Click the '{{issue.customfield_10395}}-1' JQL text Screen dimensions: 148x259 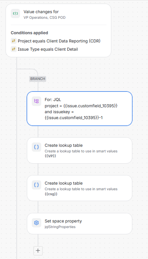74,117
